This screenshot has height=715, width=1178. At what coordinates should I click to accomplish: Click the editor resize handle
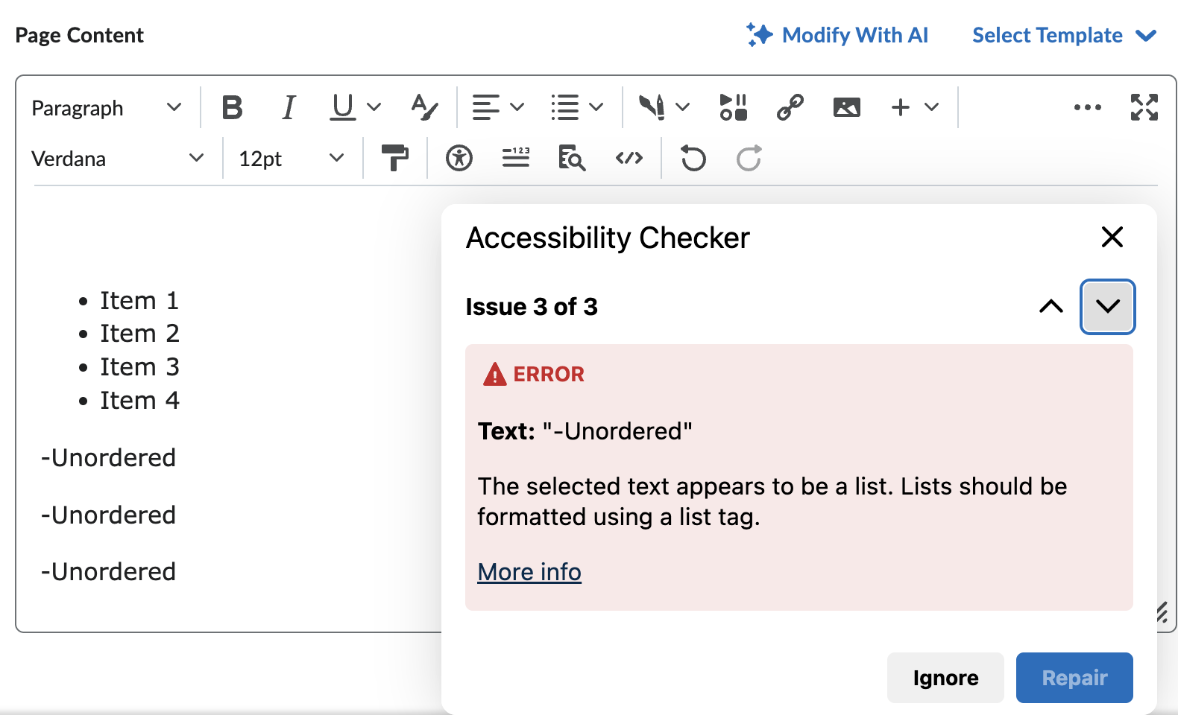click(x=1162, y=612)
